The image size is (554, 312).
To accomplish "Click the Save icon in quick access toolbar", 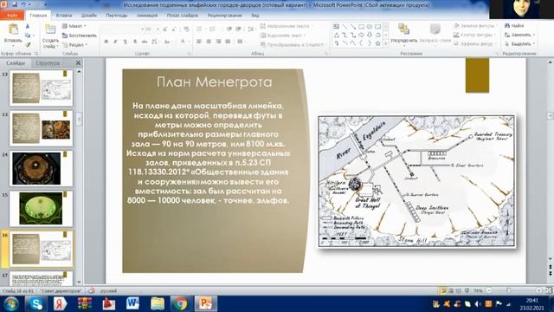I will pos(15,4).
